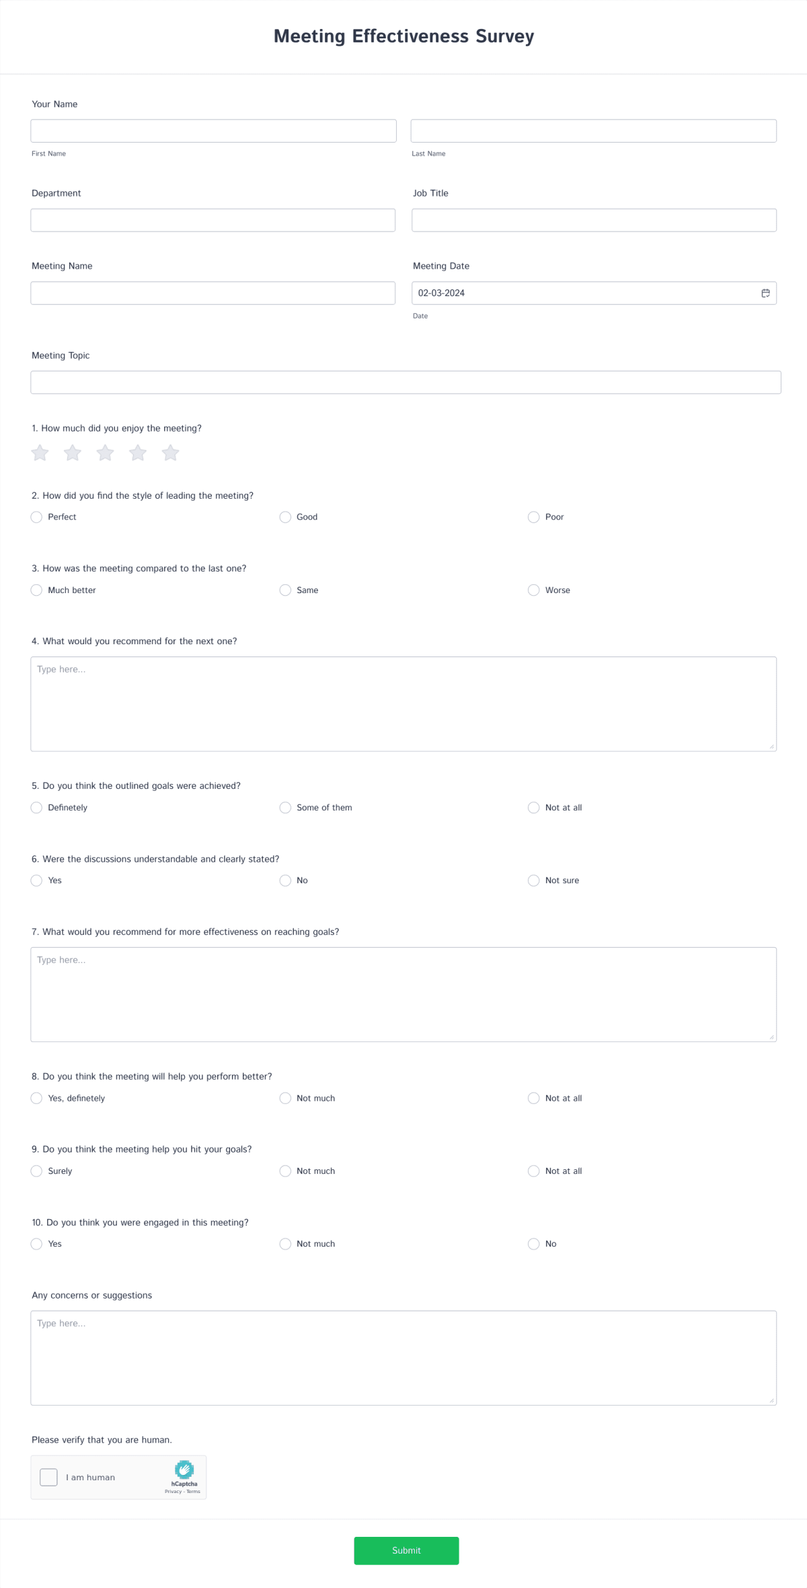Select the third star for meeting enjoyment

[x=105, y=453]
